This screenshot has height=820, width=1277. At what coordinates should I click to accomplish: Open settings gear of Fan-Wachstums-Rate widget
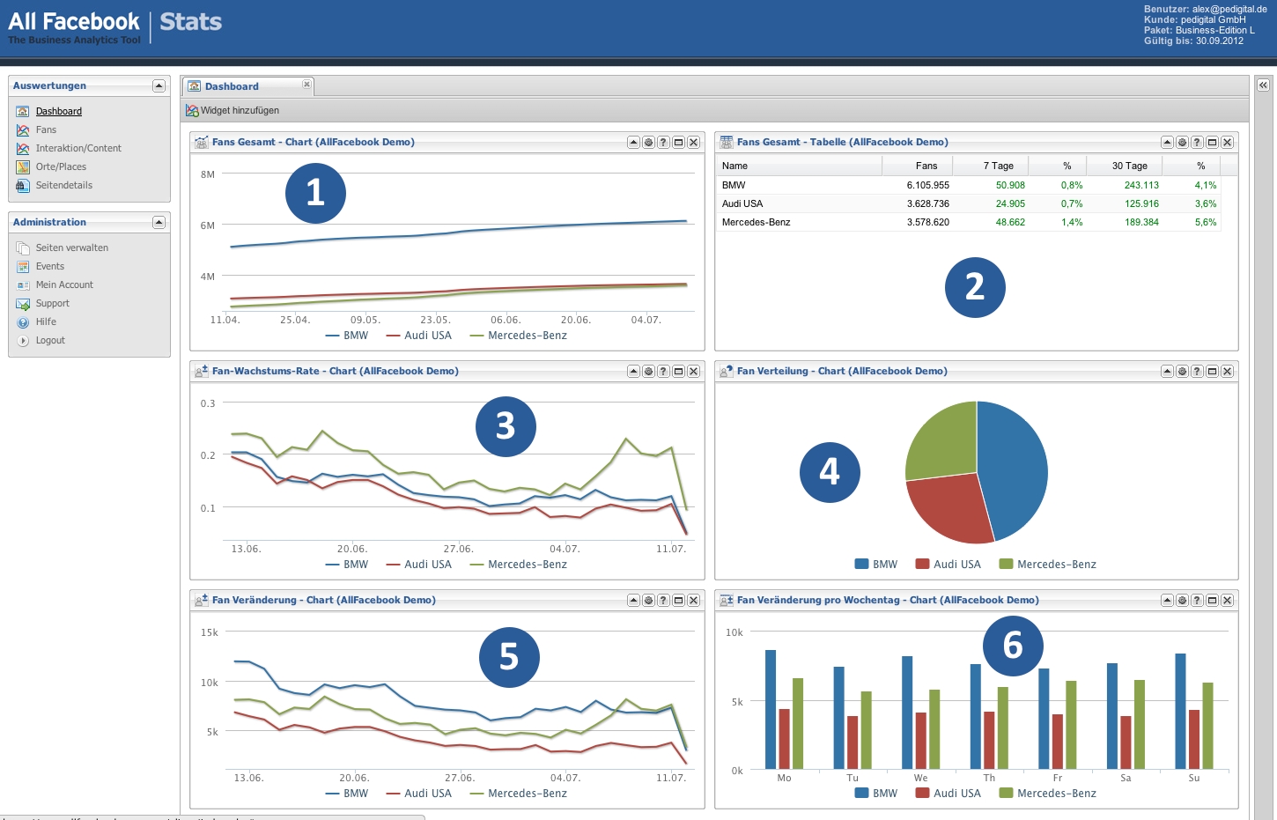click(x=648, y=371)
